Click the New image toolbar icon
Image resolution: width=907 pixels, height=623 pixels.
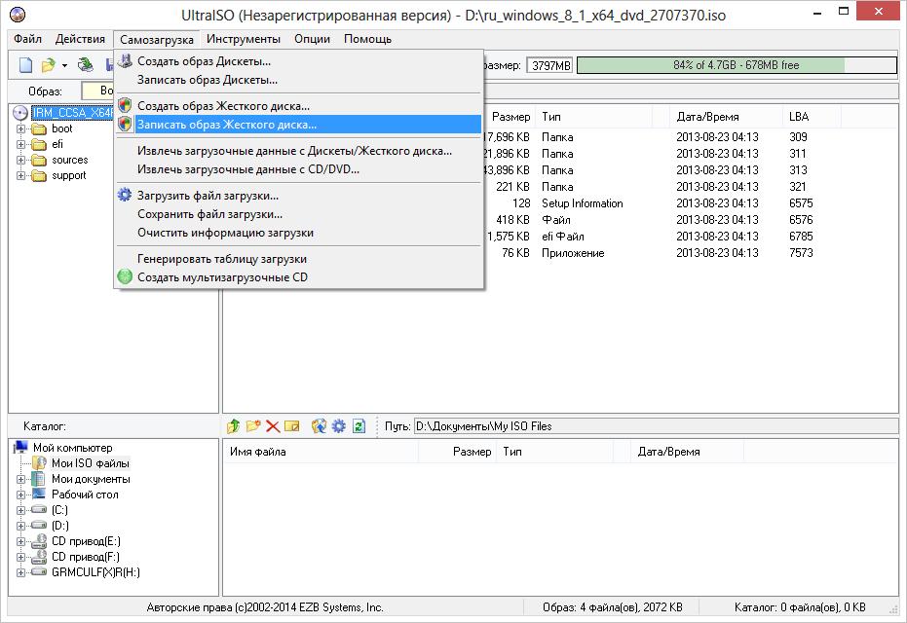[x=26, y=65]
